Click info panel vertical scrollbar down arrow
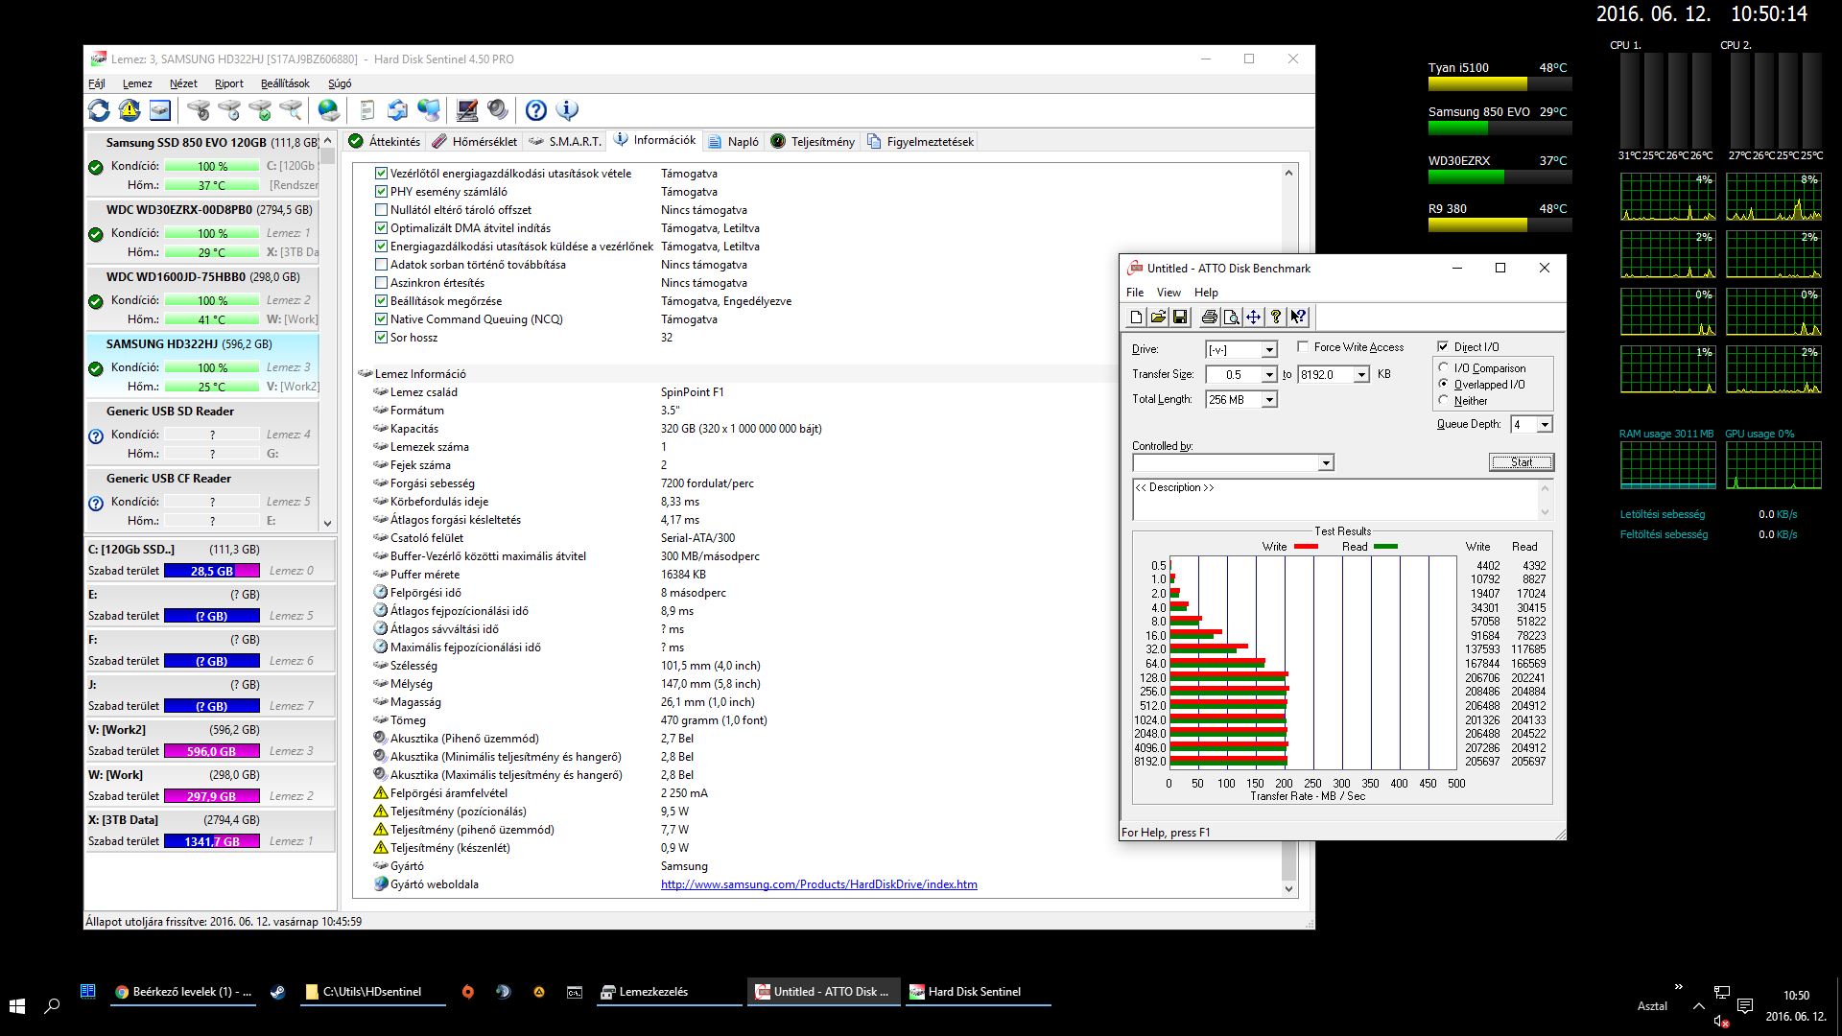This screenshot has height=1036, width=1842. [x=1288, y=889]
